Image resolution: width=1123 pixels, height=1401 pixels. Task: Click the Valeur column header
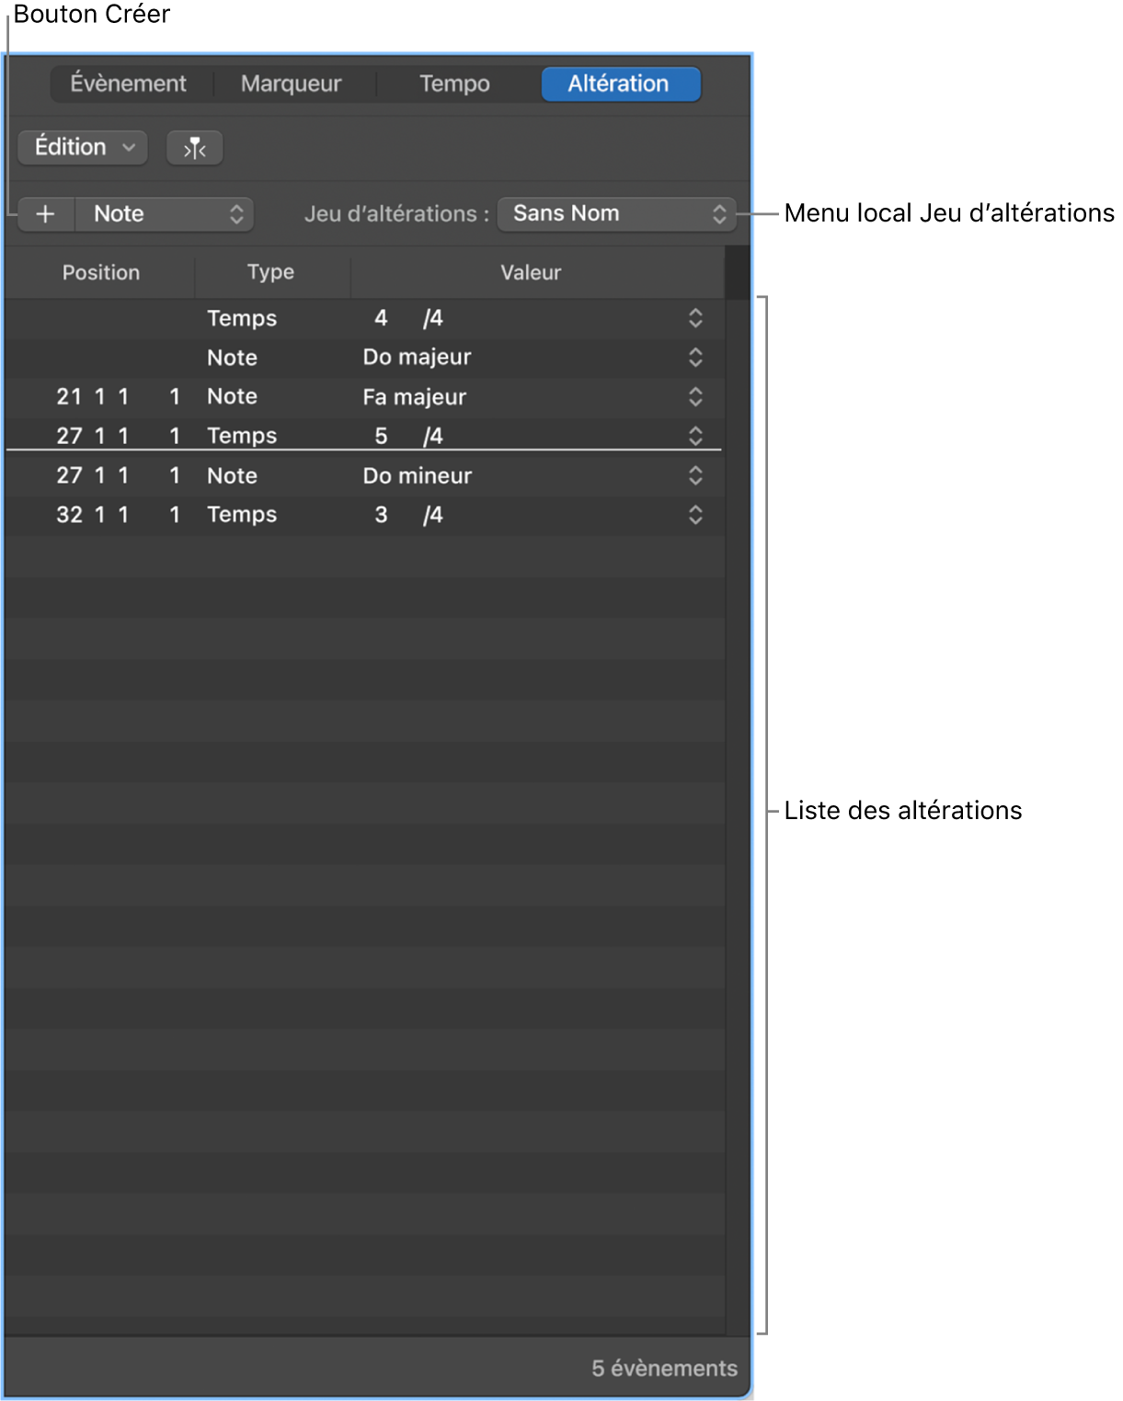[x=531, y=273]
